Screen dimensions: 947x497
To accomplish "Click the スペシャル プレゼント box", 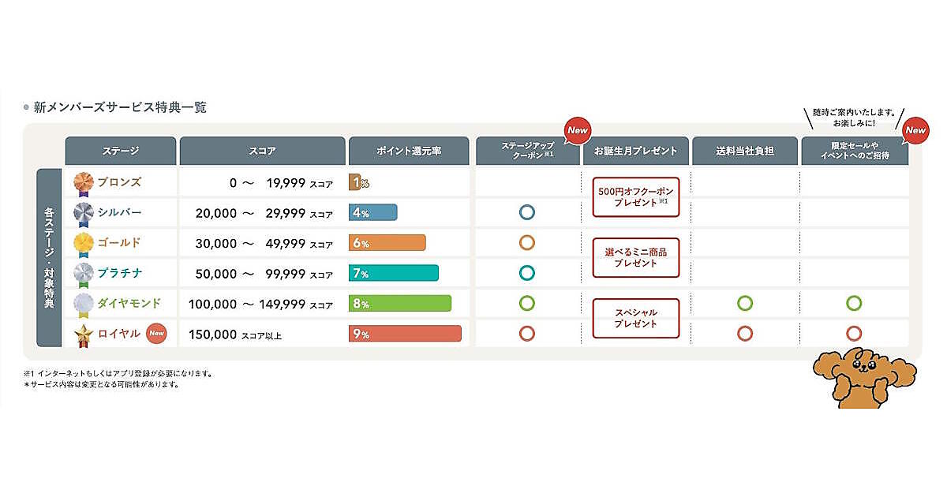I will pos(635,318).
